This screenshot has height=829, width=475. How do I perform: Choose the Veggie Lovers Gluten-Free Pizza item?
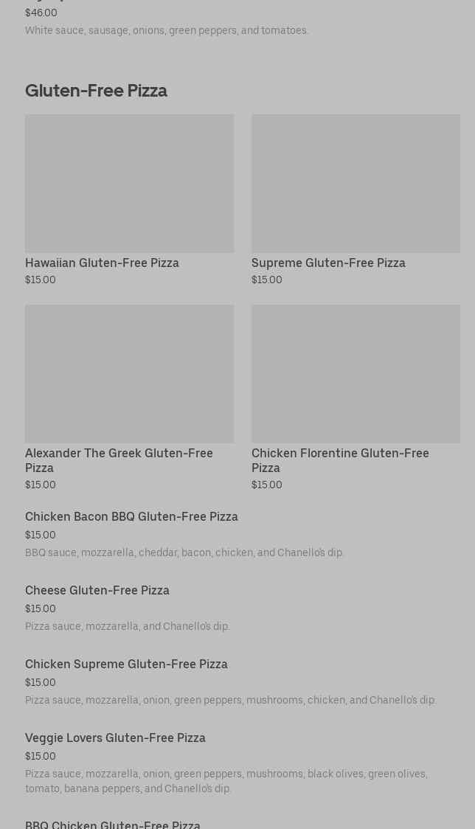pos(115,738)
